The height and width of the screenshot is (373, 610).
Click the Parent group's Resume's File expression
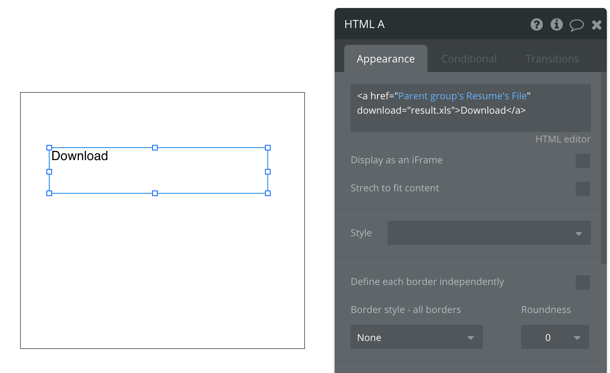462,96
